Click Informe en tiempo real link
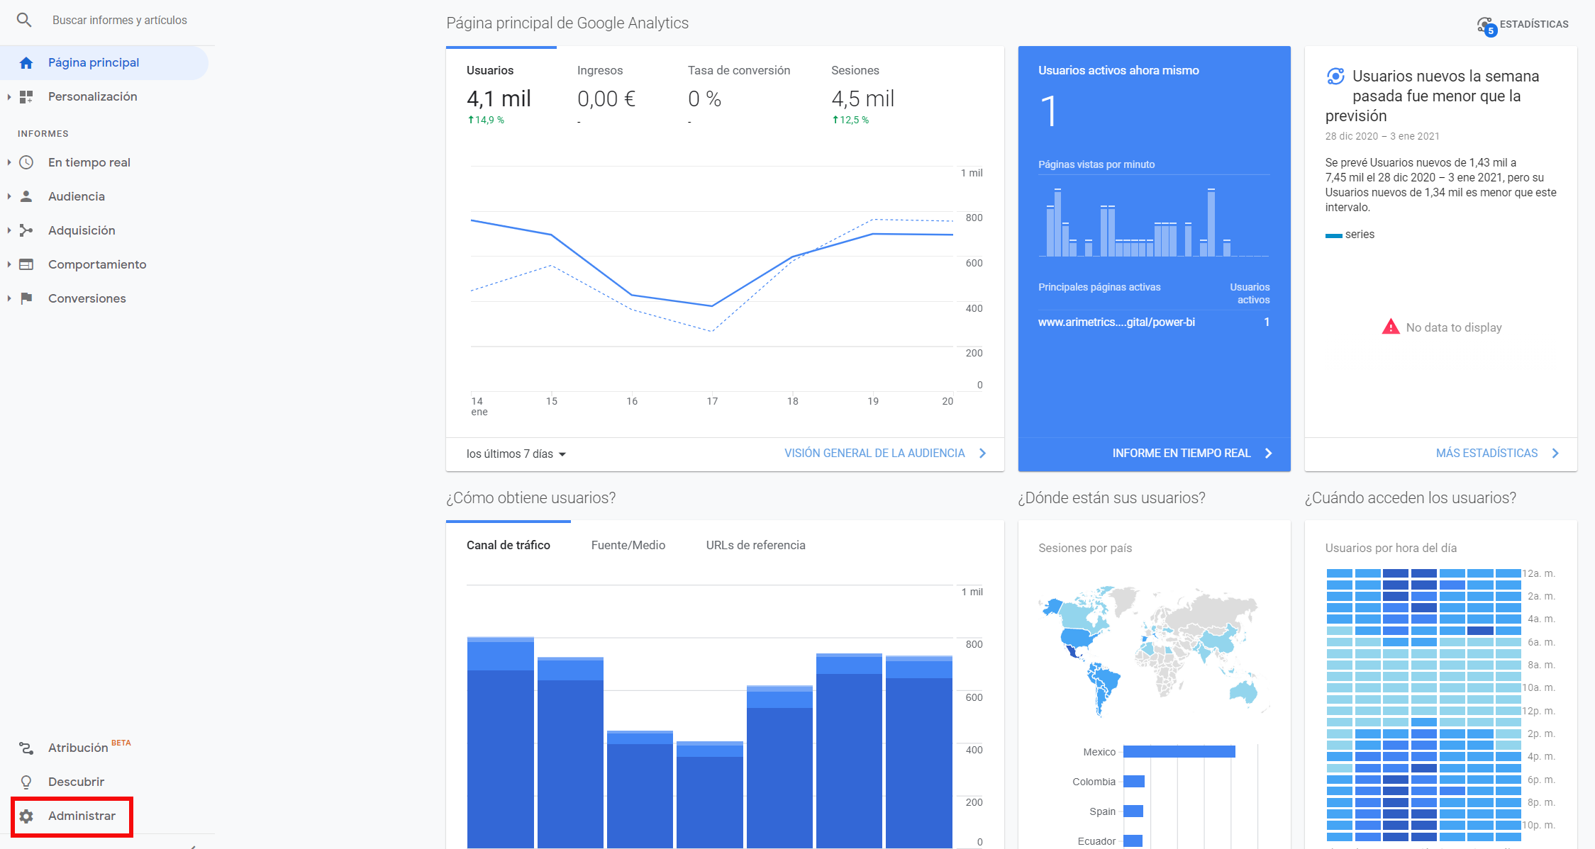1595x849 pixels. tap(1182, 453)
